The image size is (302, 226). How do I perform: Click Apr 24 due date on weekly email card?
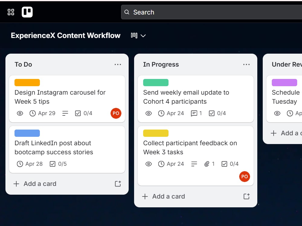(171, 113)
